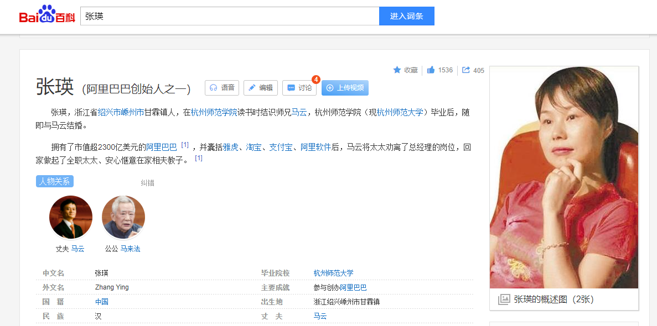Open the 嵊州市 link in the intro
This screenshot has width=657, height=326.
click(132, 112)
